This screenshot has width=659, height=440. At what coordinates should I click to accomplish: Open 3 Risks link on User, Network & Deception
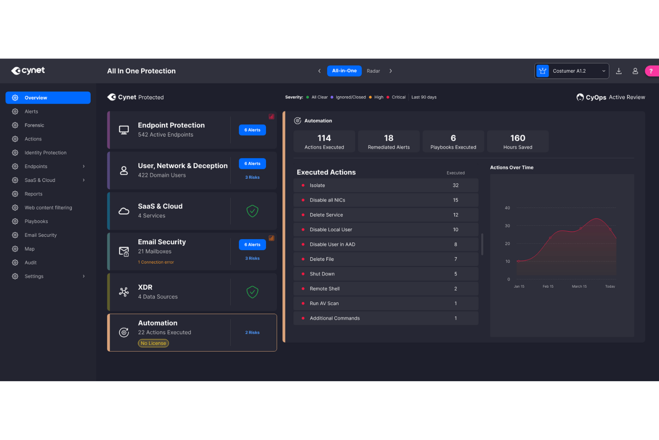click(x=252, y=177)
